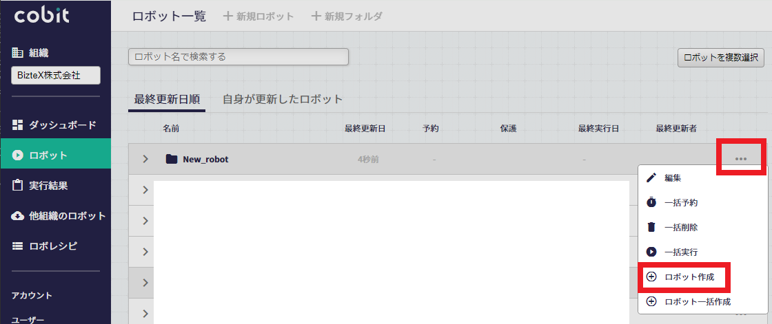Expand the second row's chevron
Viewport: 772px width, 324px height.
click(145, 189)
